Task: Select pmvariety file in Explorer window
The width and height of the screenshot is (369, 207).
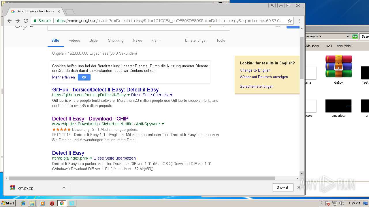Action: [338, 108]
